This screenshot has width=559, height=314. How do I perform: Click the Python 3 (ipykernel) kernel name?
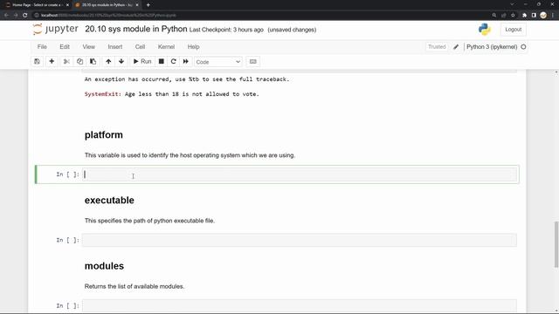[x=492, y=46]
